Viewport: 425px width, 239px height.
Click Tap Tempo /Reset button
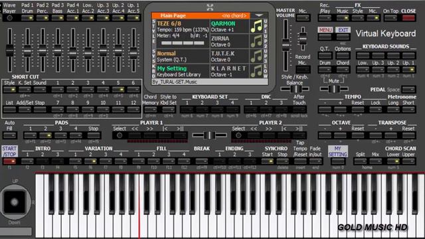pos(300,161)
